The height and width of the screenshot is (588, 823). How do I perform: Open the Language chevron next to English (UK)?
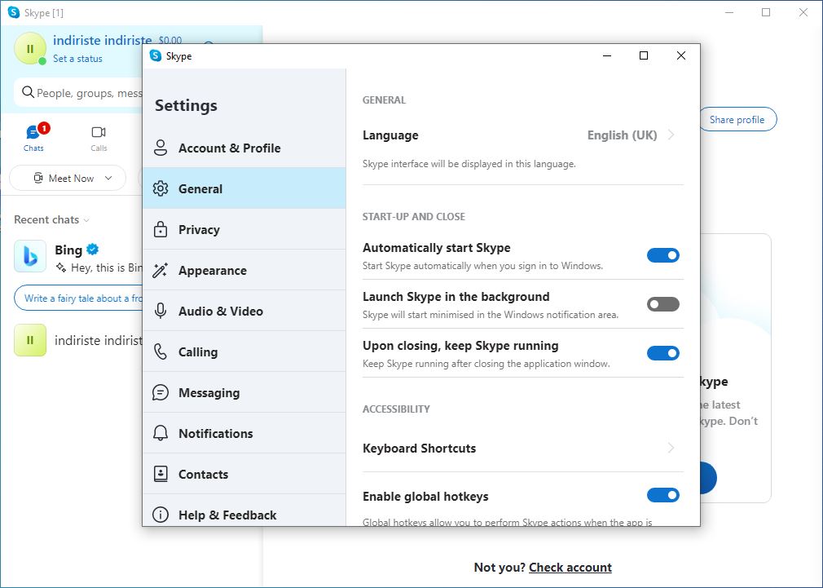[x=671, y=135]
